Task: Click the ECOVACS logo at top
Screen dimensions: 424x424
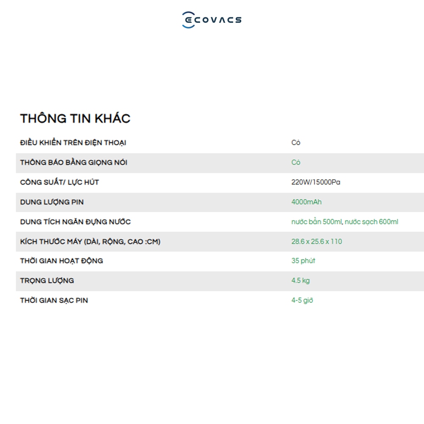Action: (x=212, y=20)
